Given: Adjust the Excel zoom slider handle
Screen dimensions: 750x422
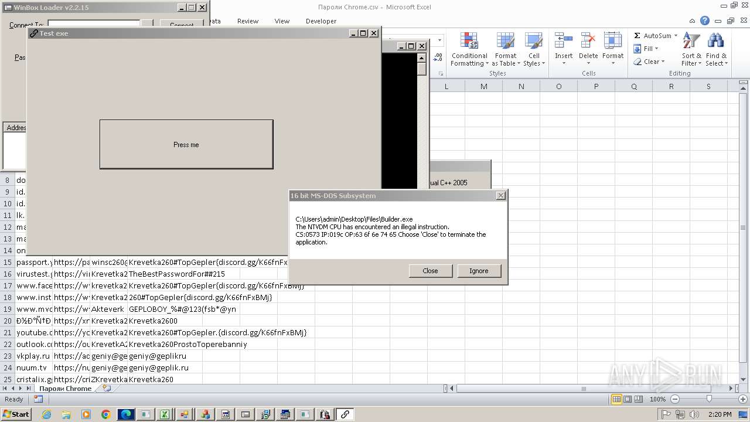Looking at the screenshot, I should click(709, 399).
